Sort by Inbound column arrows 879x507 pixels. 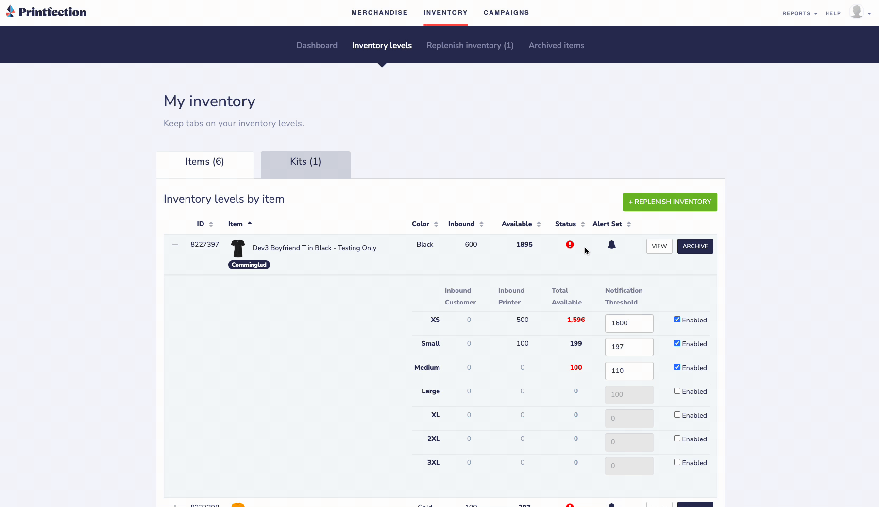point(481,224)
